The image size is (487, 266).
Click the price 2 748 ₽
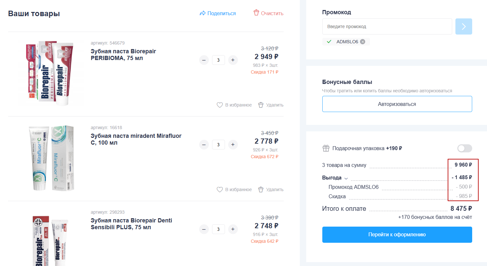coord(266,226)
